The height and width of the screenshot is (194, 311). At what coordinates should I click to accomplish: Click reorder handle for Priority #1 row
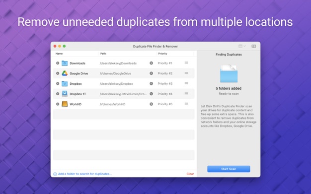click(x=186, y=63)
